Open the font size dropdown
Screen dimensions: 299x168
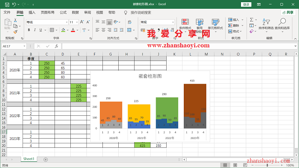tap(77, 22)
